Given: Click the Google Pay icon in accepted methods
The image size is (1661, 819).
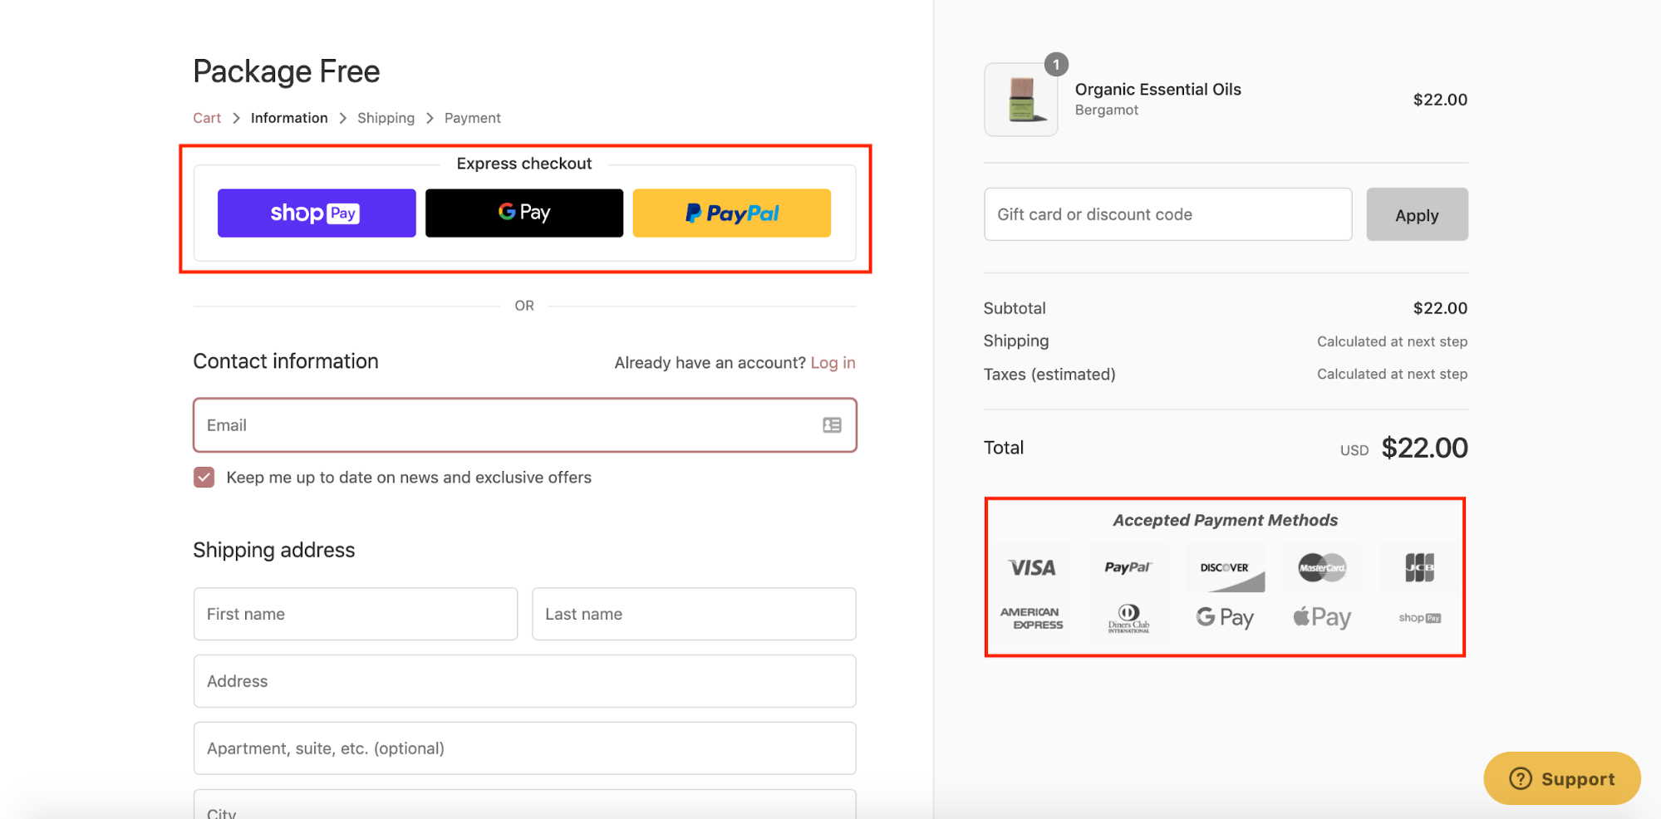Looking at the screenshot, I should pyautogui.click(x=1225, y=617).
